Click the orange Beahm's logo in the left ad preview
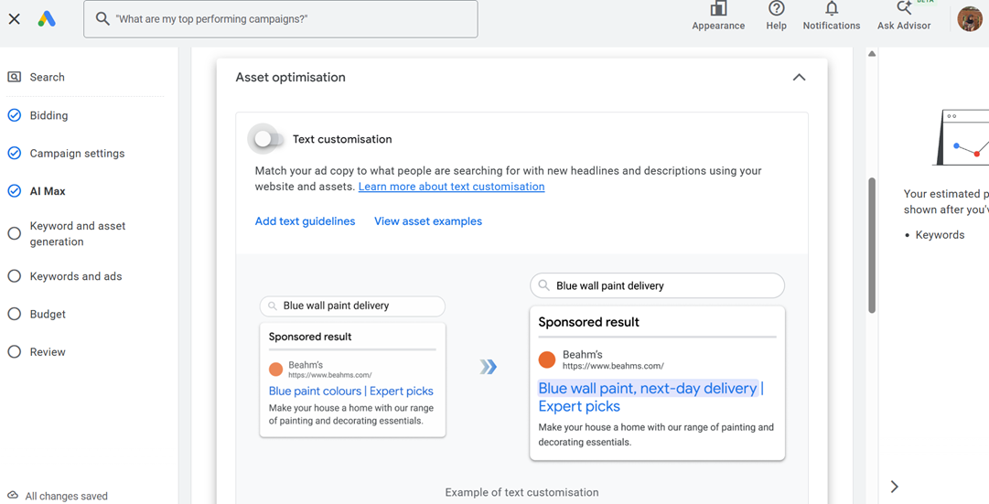989x504 pixels. click(275, 369)
